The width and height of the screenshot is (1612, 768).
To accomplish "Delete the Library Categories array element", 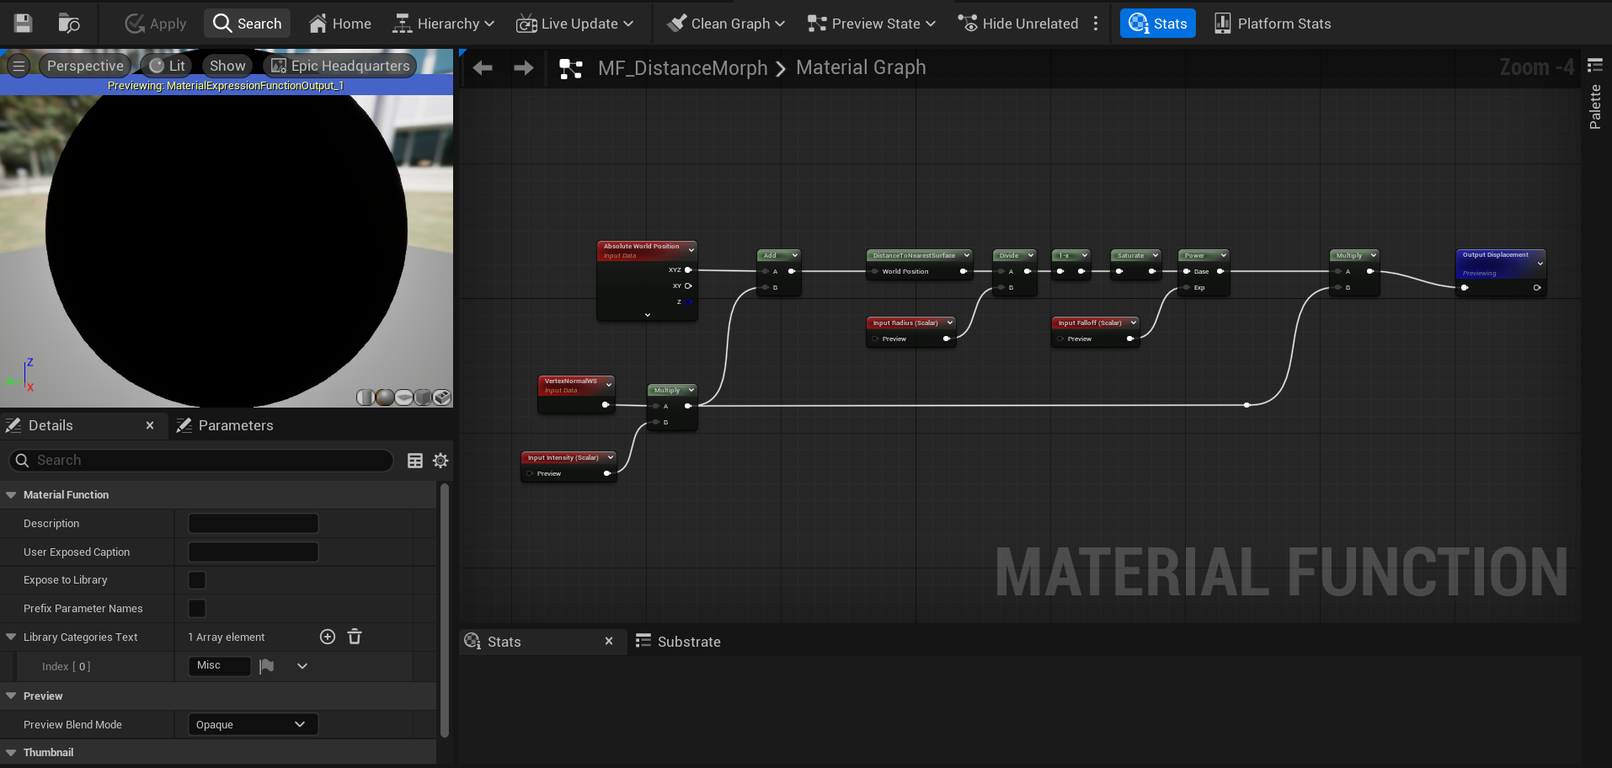I will pyautogui.click(x=354, y=637).
